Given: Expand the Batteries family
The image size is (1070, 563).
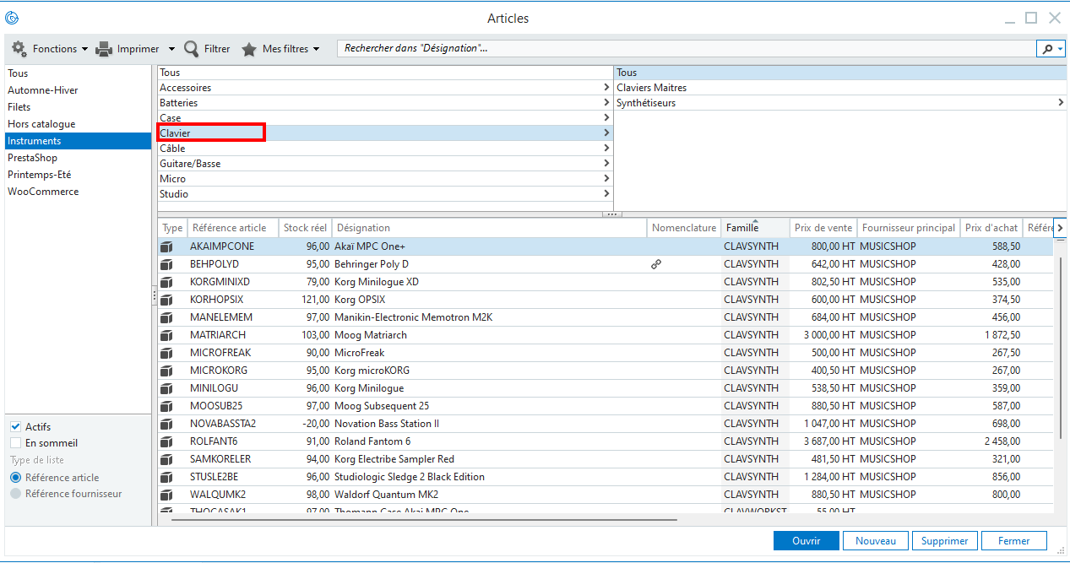Looking at the screenshot, I should (606, 103).
